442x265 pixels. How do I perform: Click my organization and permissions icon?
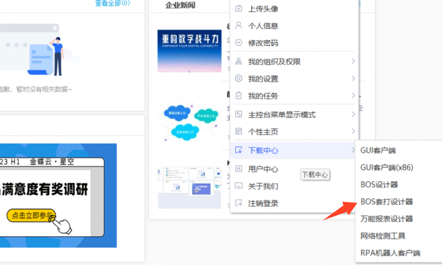click(x=238, y=61)
